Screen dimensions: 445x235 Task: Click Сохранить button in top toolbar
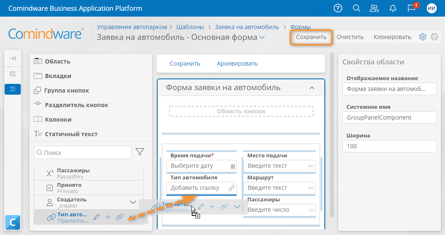tap(311, 37)
